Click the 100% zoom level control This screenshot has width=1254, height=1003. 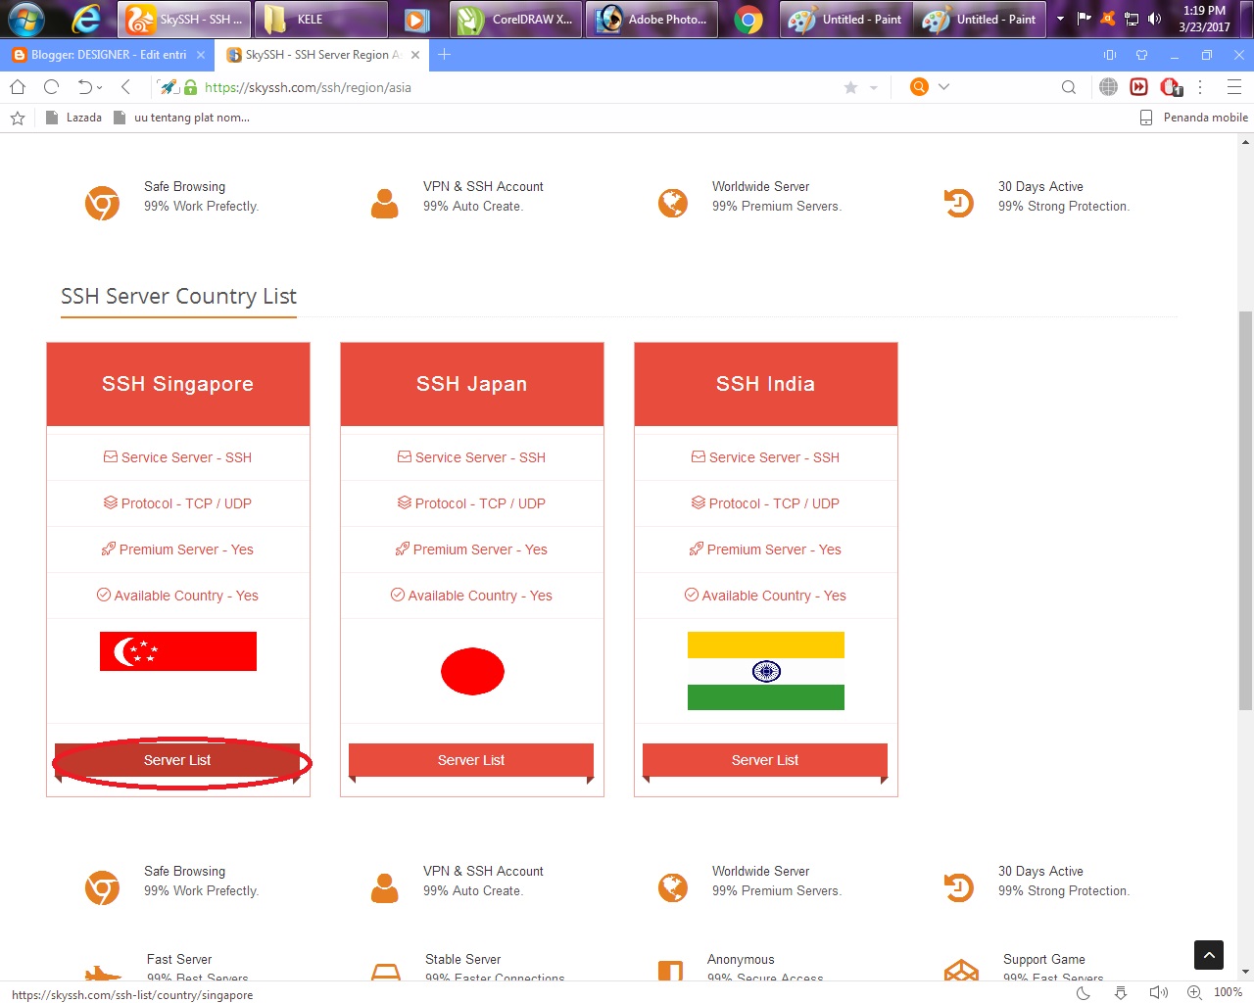click(1227, 993)
